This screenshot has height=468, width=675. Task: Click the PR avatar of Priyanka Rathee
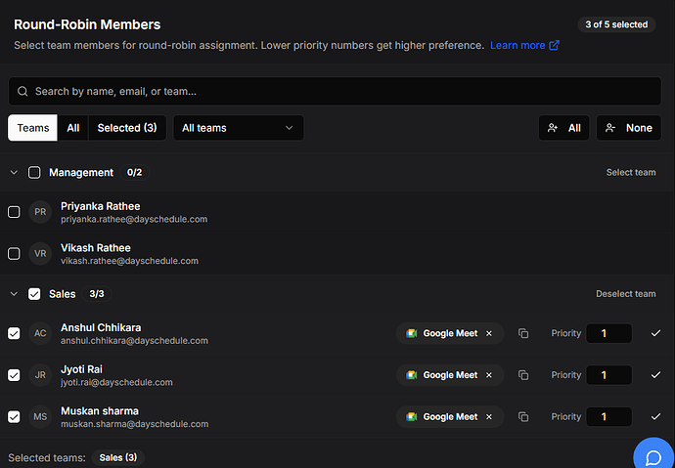pyautogui.click(x=40, y=212)
